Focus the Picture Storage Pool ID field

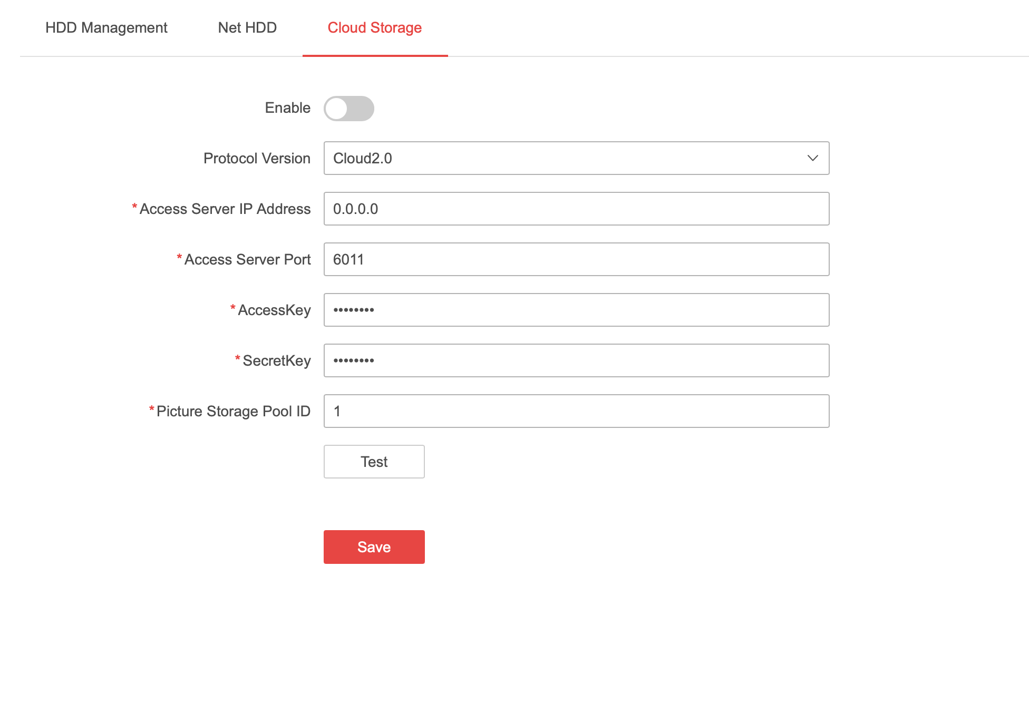[576, 411]
